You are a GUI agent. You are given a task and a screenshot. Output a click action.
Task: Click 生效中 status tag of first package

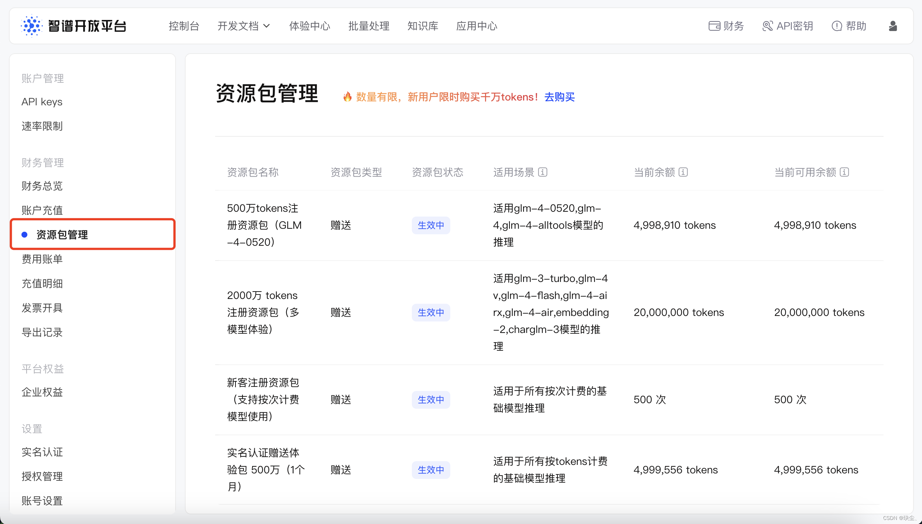click(431, 225)
